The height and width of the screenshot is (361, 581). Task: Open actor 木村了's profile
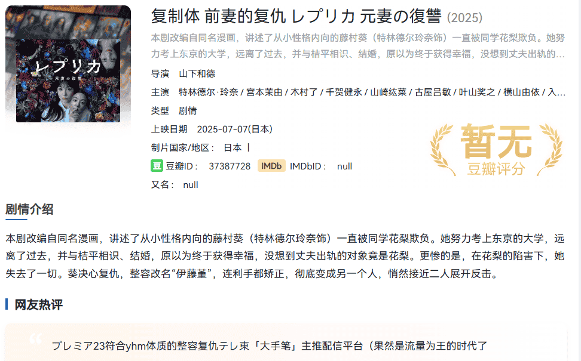tap(305, 92)
